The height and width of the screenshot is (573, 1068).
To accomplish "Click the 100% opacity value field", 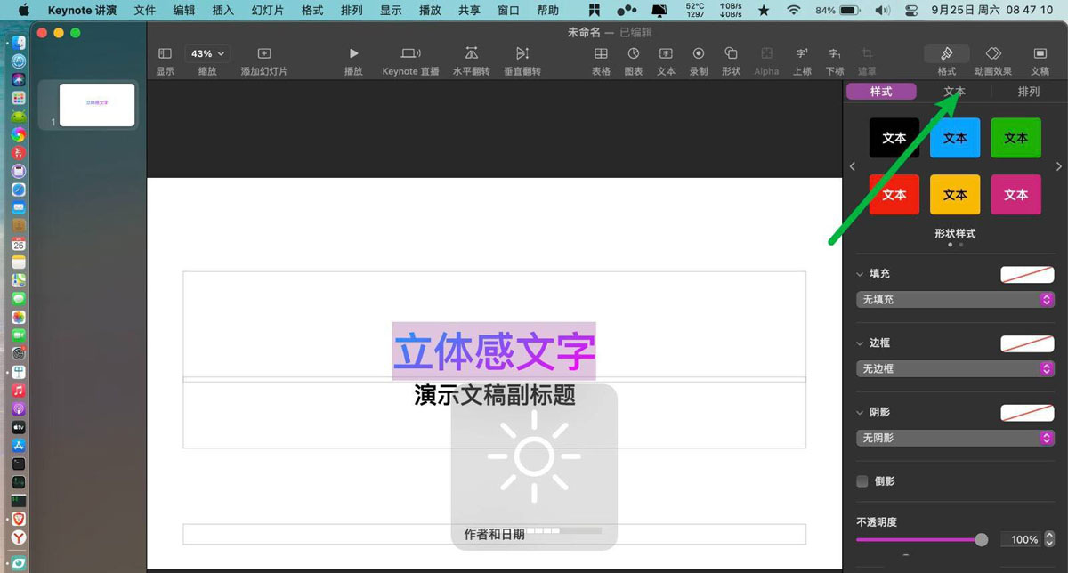I will point(1020,539).
